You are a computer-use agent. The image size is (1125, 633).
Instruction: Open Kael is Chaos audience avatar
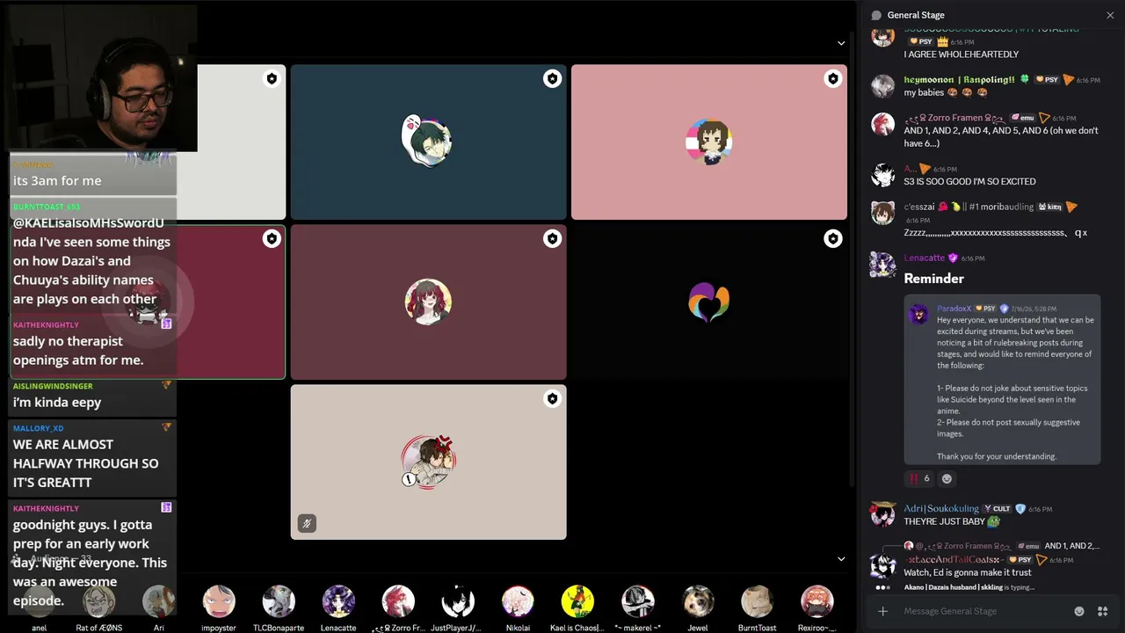[577, 601]
